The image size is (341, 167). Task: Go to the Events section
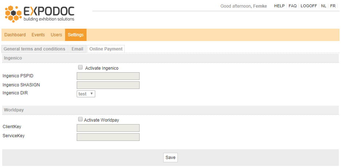coord(38,35)
